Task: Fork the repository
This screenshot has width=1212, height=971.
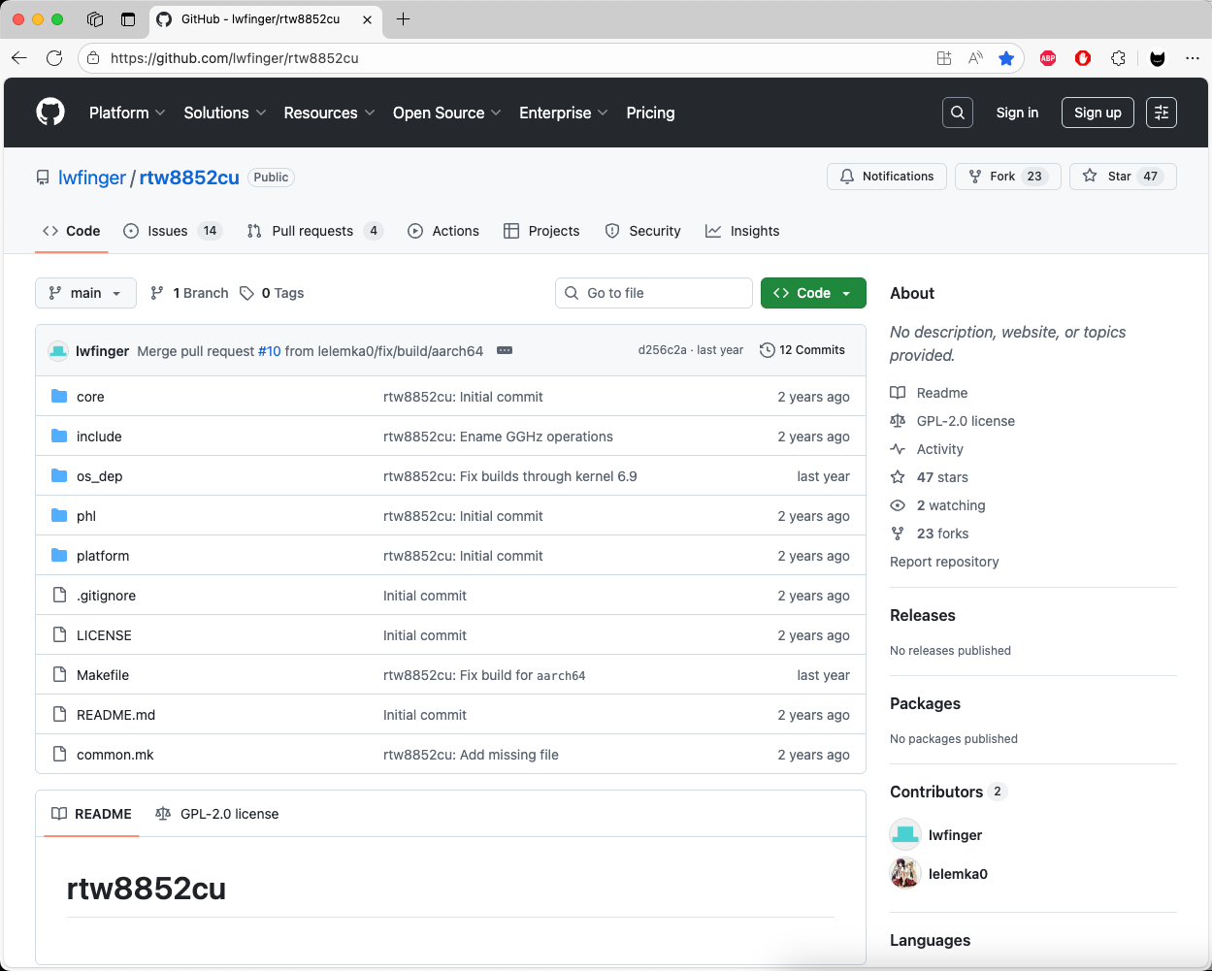Action: click(1008, 177)
